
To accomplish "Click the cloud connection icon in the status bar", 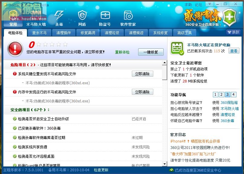I will [x=171, y=170].
